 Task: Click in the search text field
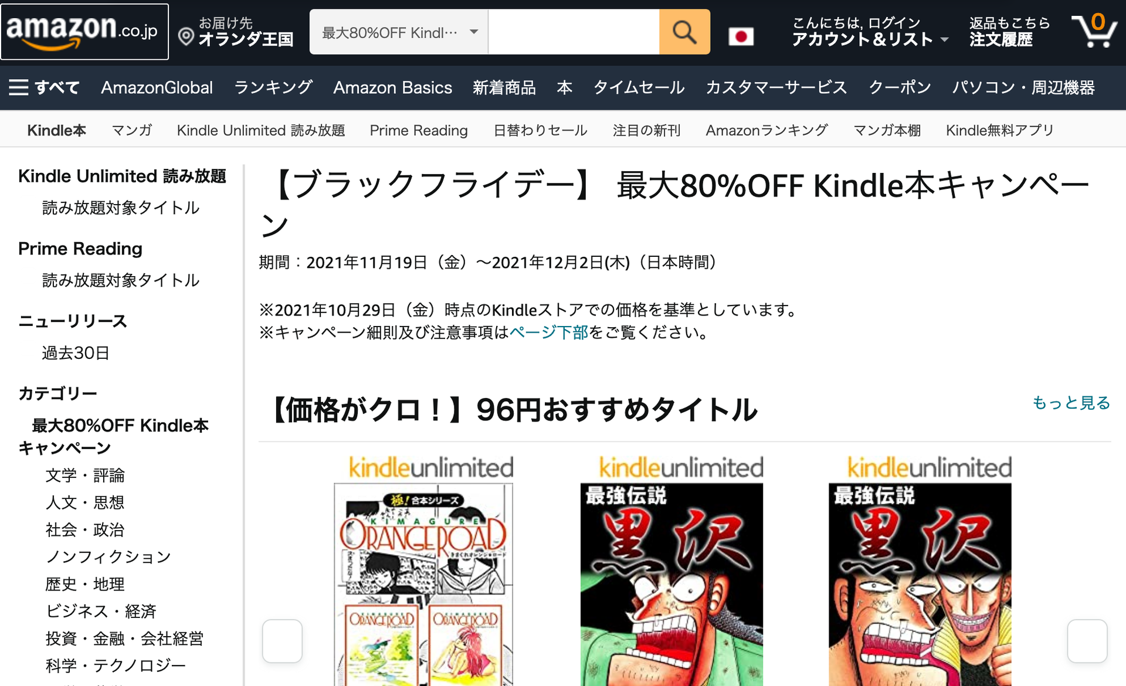point(574,32)
